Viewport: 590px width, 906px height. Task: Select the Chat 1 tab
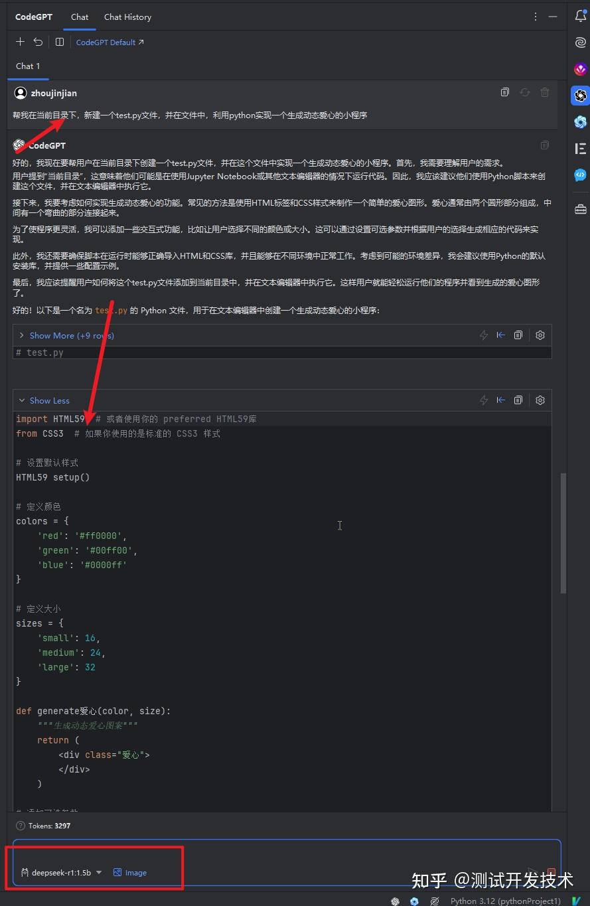(28, 66)
